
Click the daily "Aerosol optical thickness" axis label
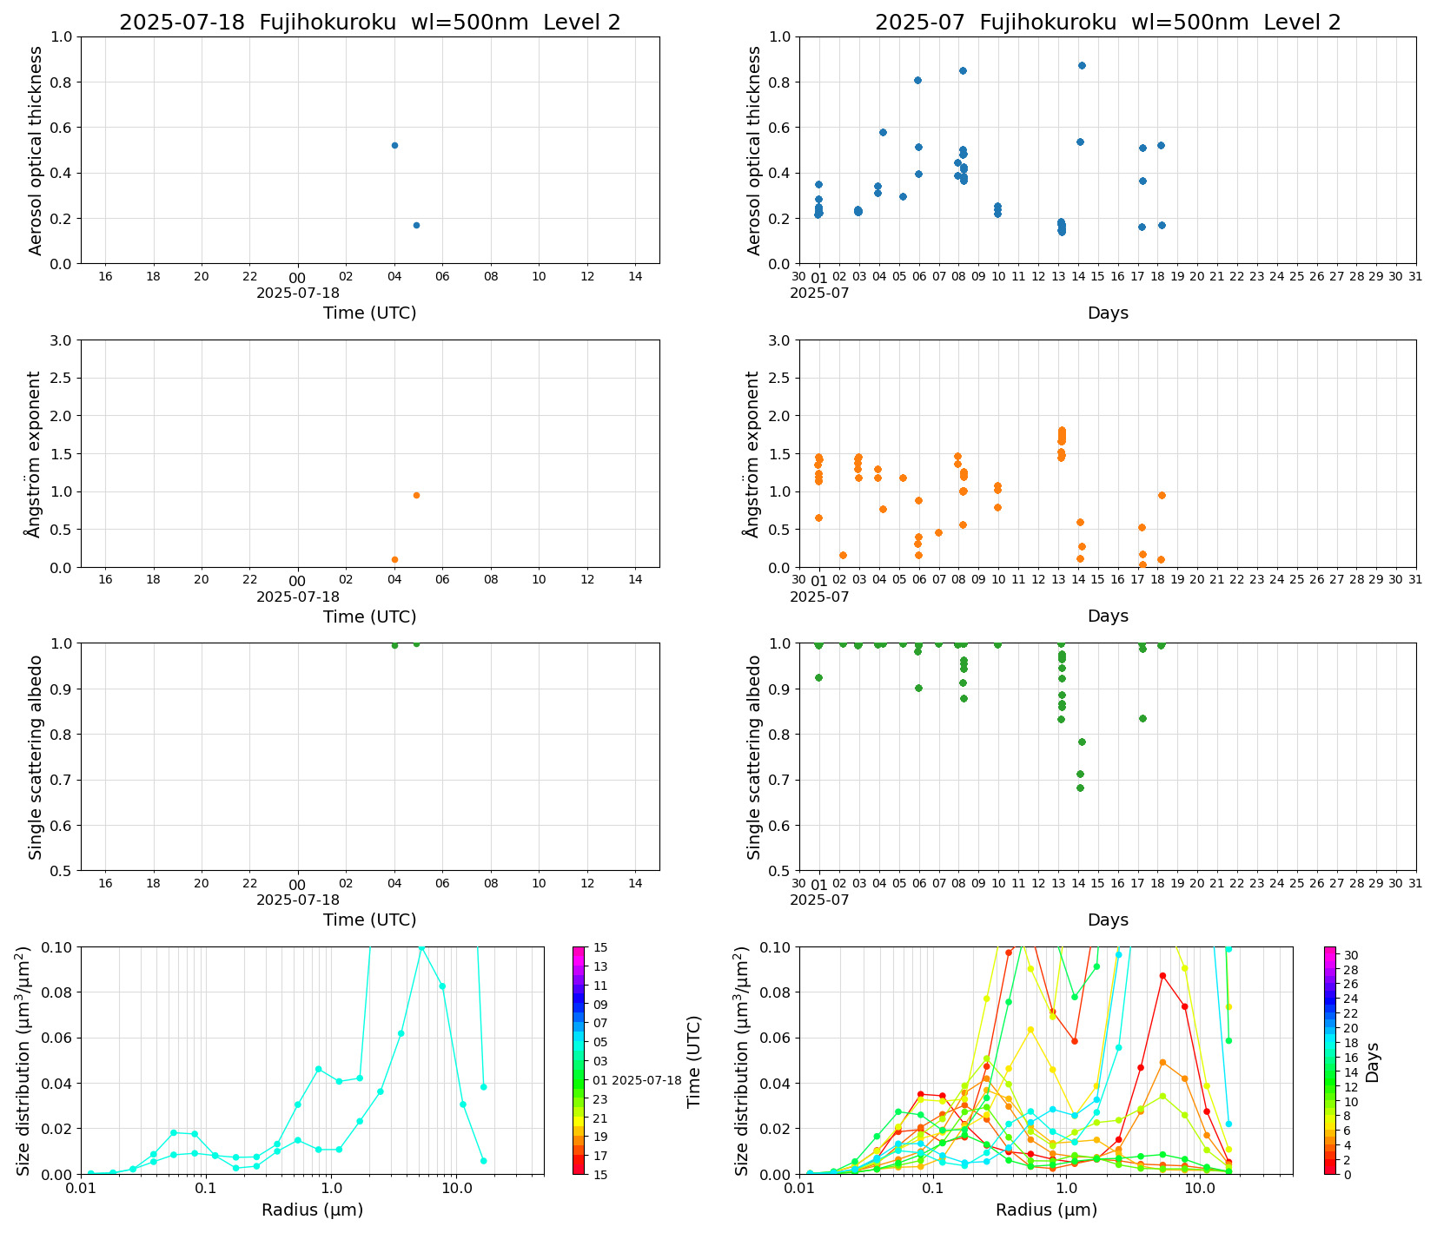[36, 150]
